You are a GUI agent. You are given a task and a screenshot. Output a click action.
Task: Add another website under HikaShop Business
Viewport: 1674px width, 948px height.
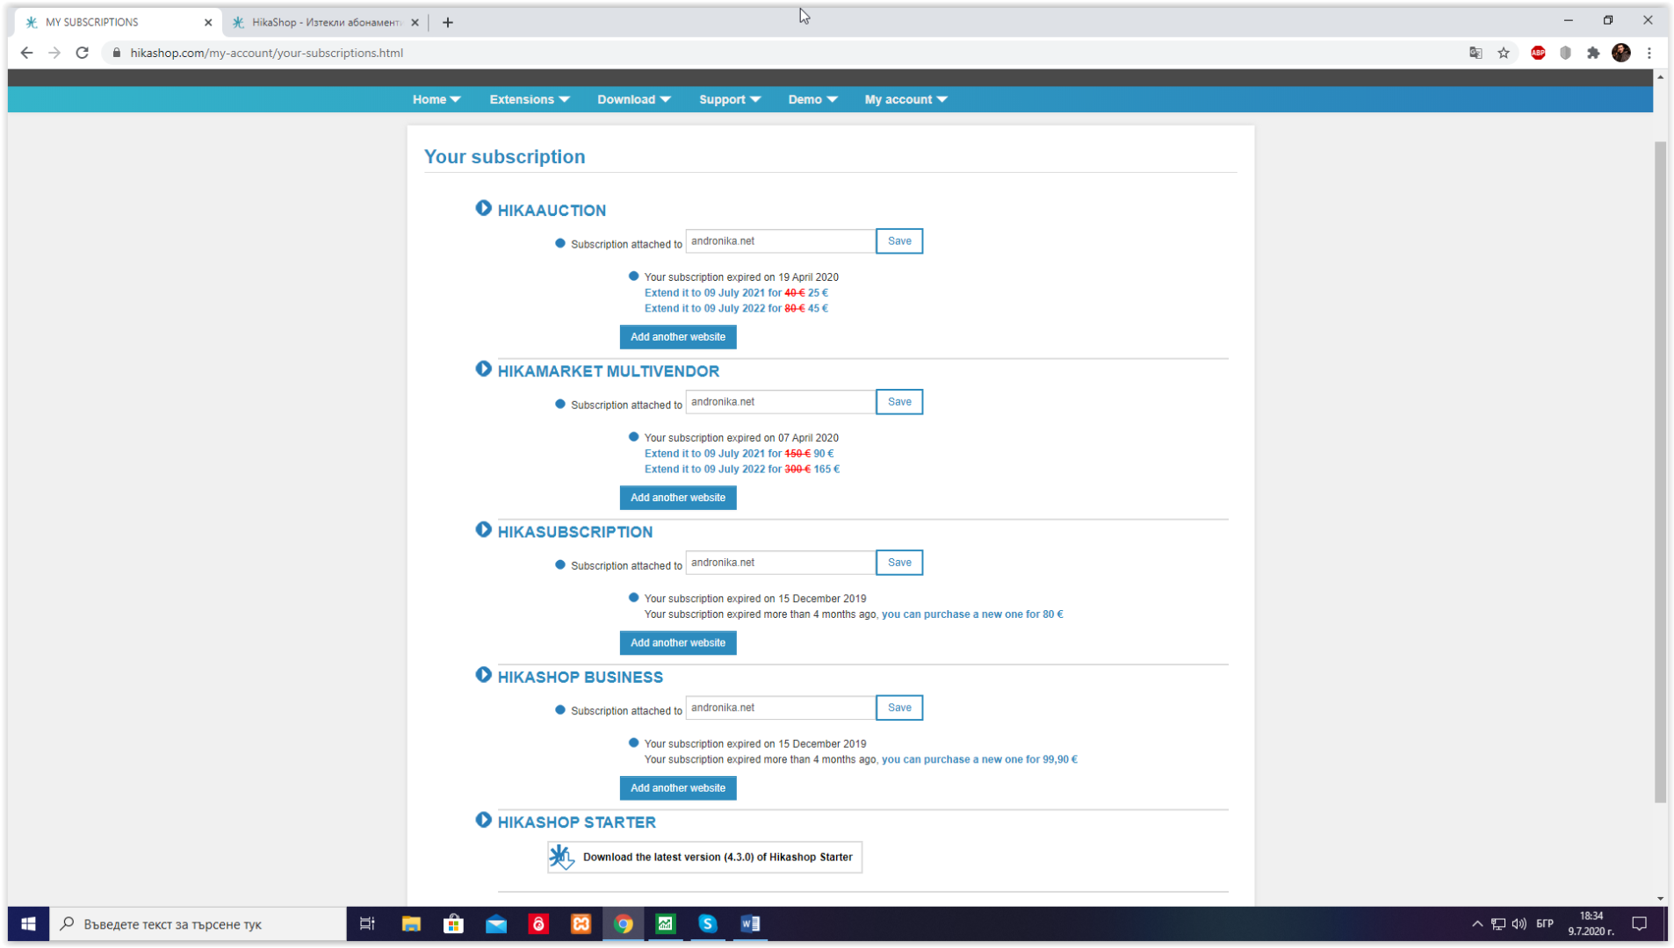point(678,788)
